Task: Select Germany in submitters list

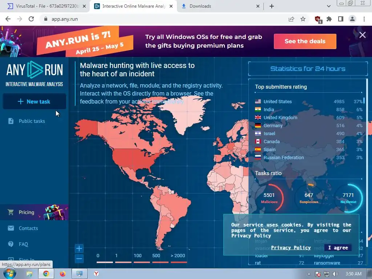Action: tap(308, 125)
